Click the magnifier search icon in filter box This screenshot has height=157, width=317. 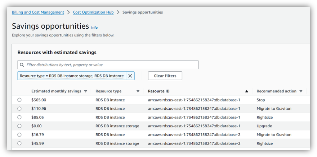(22, 65)
